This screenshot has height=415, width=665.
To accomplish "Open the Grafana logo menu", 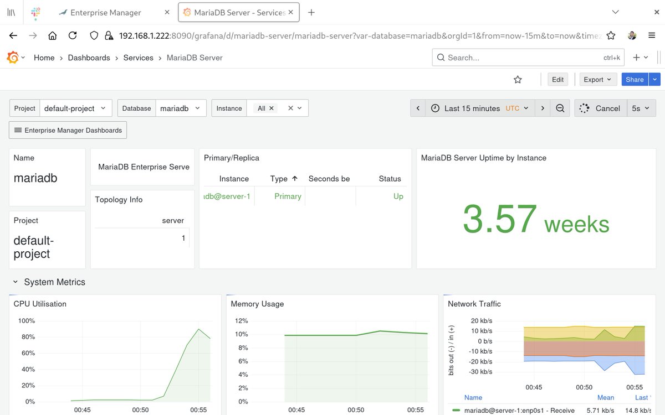I will point(16,58).
